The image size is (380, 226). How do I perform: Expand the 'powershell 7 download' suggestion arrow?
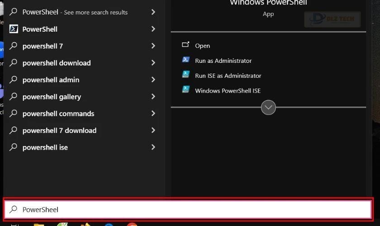[153, 130]
